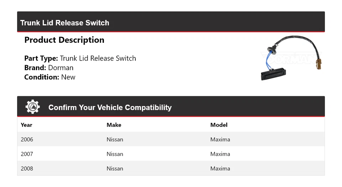Choose Maxima in the 2008 row
Viewport: 342px width, 187px height.
[x=220, y=169]
